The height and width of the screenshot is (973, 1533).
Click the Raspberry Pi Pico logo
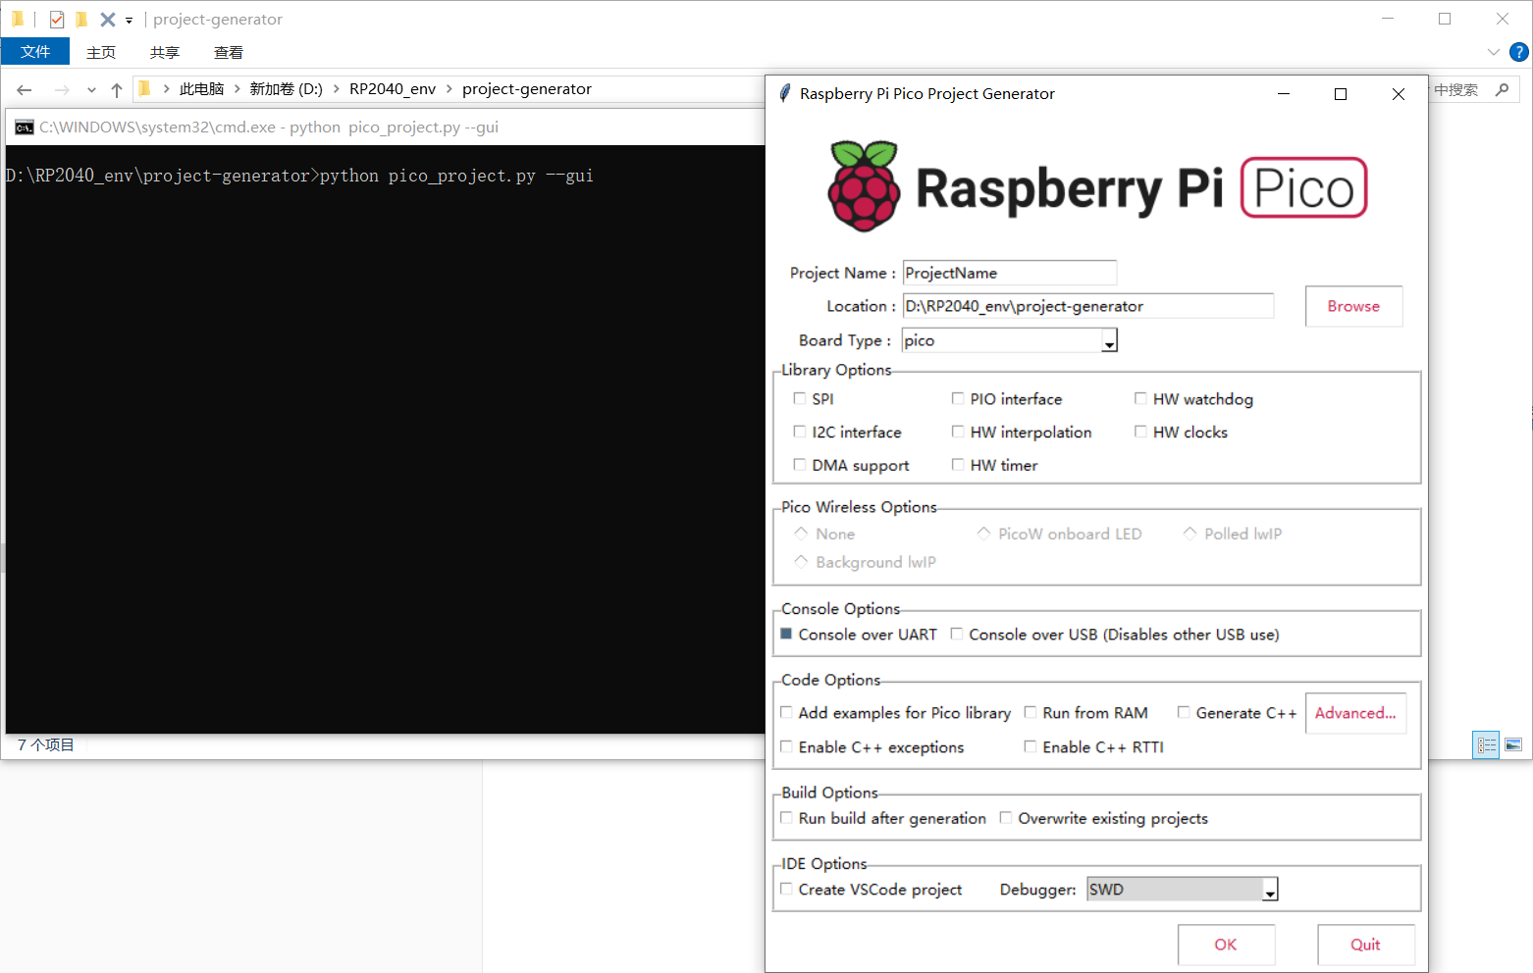pyautogui.click(x=1097, y=186)
